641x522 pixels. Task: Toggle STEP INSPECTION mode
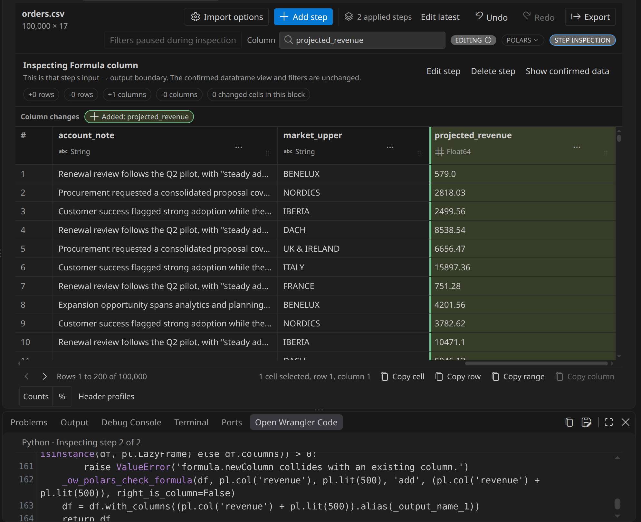582,40
